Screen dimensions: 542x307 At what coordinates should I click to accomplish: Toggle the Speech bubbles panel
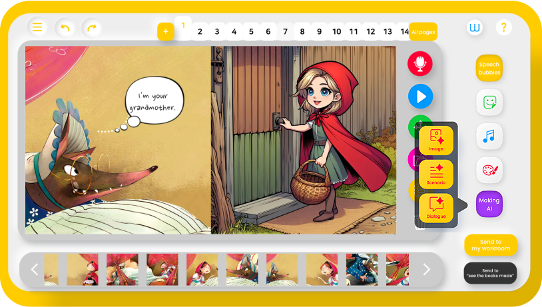[489, 68]
